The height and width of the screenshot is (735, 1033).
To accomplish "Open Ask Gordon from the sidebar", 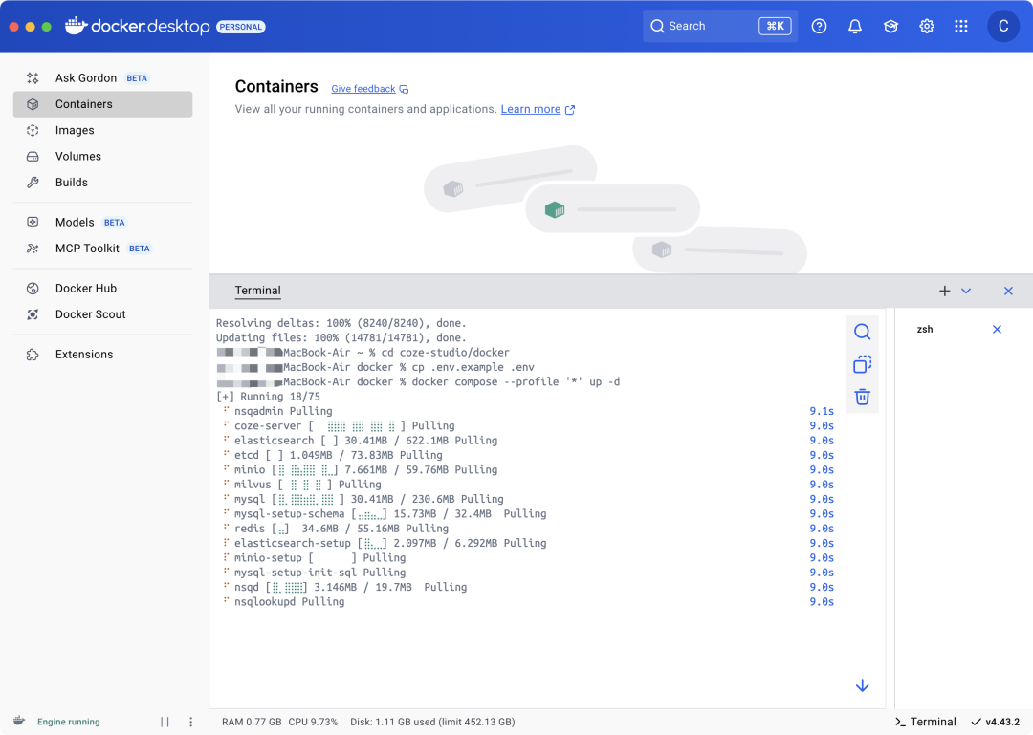I will (x=102, y=77).
